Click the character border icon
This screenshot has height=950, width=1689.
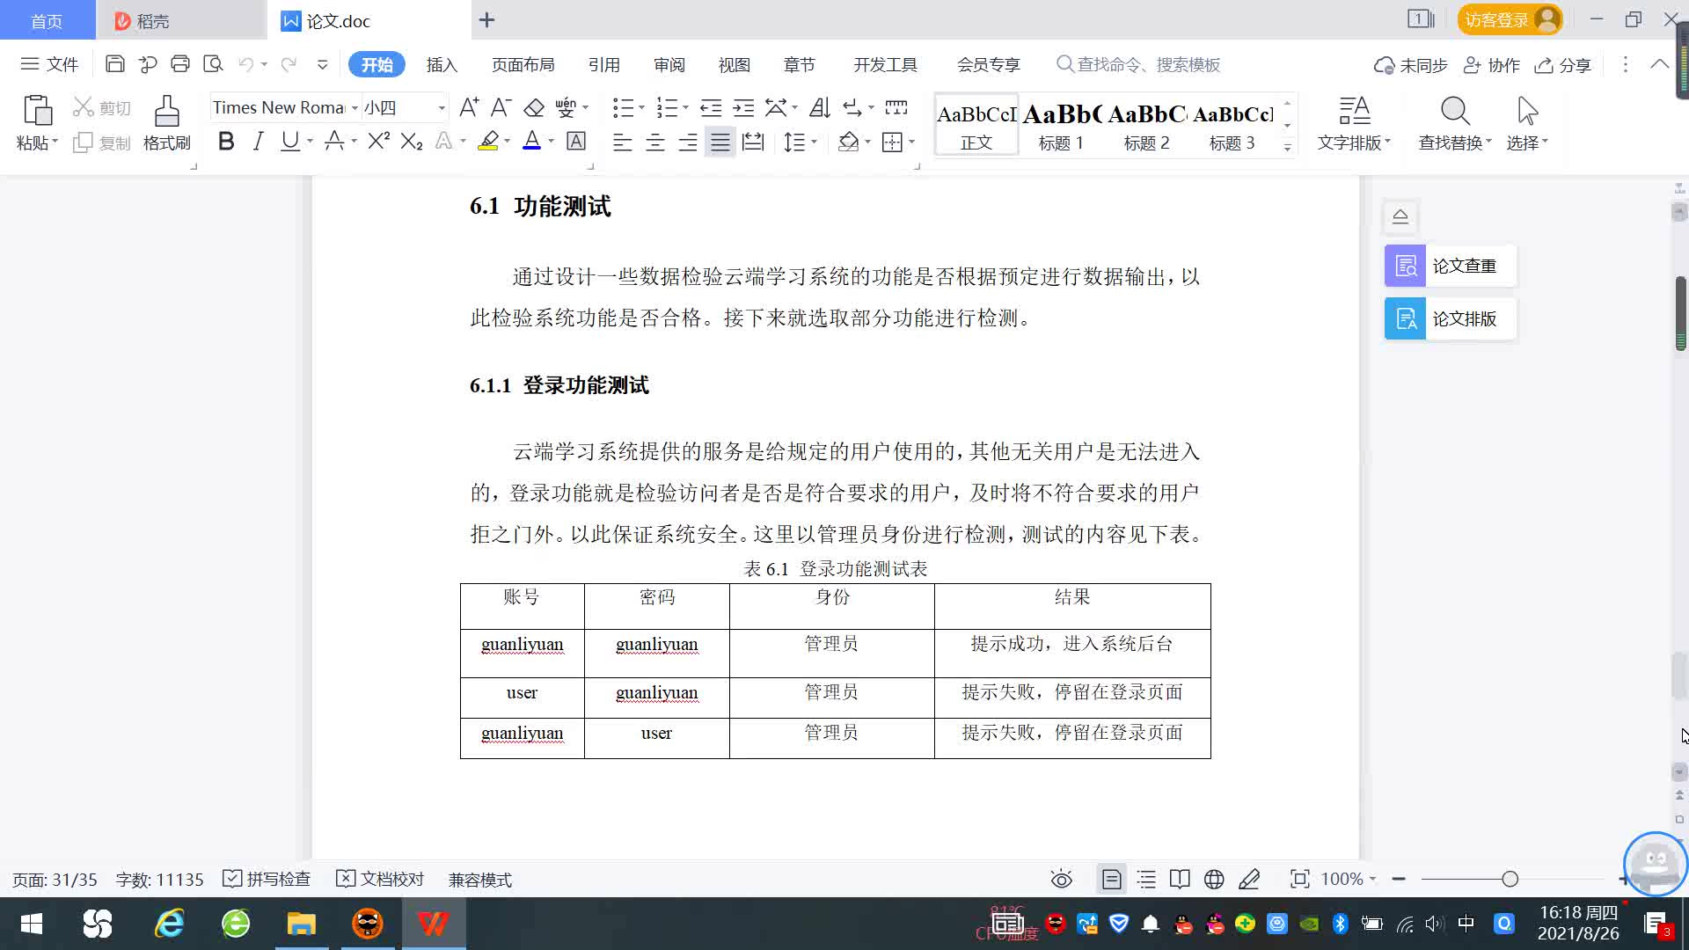(576, 141)
